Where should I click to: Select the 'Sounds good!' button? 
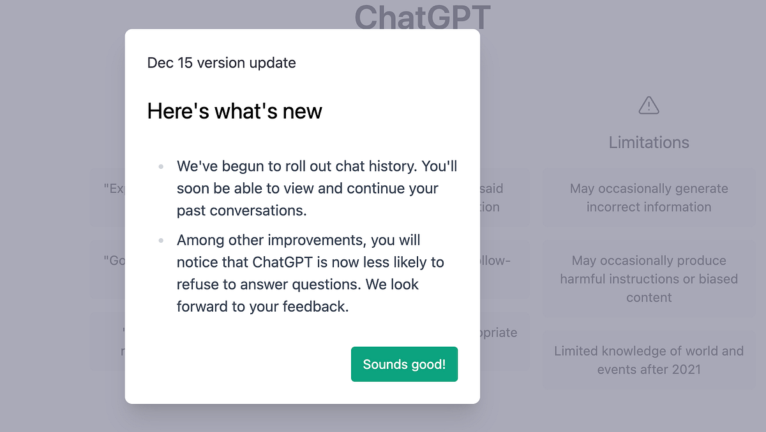pyautogui.click(x=404, y=364)
